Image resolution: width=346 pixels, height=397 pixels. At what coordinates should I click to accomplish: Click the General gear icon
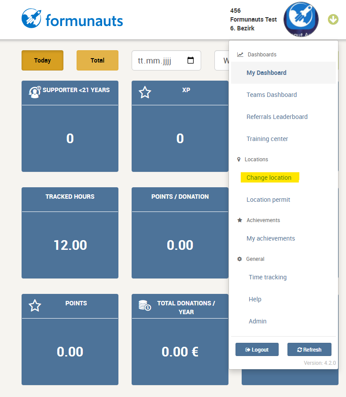(239, 259)
